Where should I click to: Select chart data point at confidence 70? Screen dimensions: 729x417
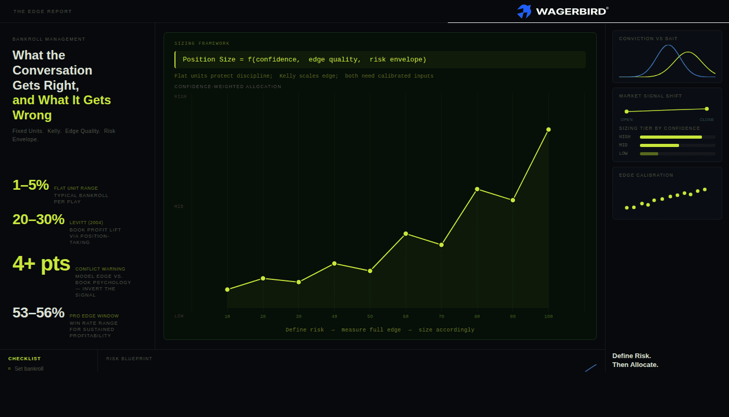pos(442,244)
